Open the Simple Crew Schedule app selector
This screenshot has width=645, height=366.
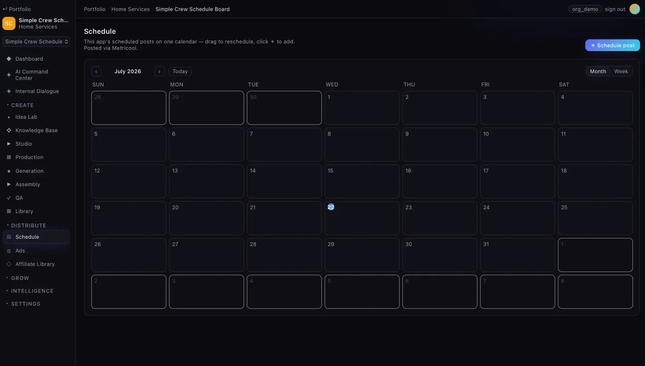[36, 42]
